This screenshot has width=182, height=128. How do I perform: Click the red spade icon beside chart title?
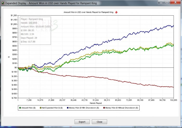pyautogui.click(x=116, y=12)
